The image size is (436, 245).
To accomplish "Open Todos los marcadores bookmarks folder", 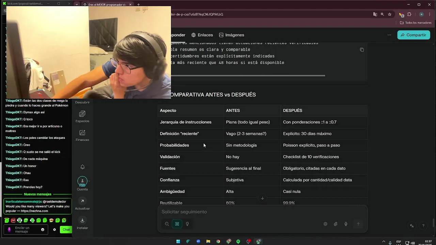I will [416, 23].
